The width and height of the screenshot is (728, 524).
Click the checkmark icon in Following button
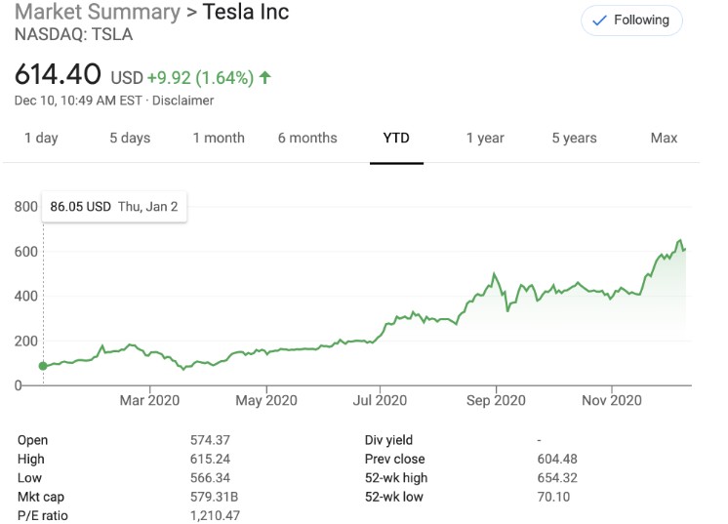[x=599, y=20]
